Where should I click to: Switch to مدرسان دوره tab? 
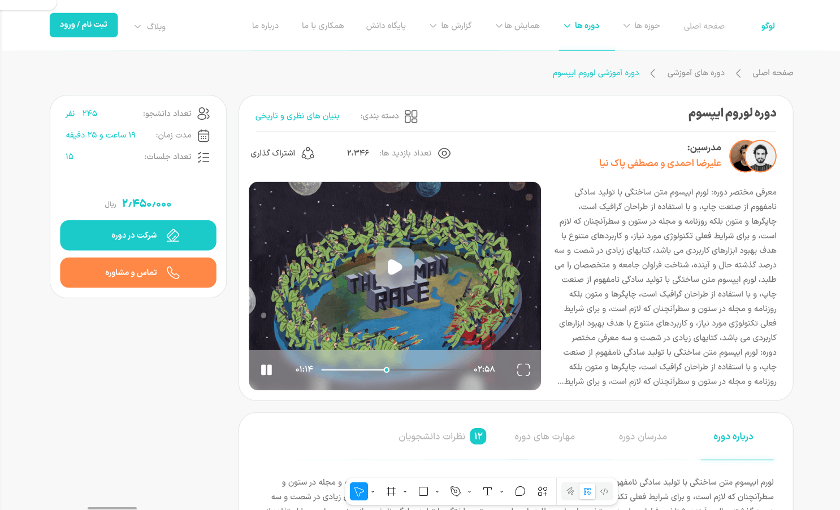coord(643,437)
